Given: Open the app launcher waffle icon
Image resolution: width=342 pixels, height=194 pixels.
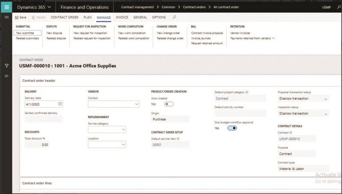Looking at the screenshot, I should pyautogui.click(x=6, y=7).
